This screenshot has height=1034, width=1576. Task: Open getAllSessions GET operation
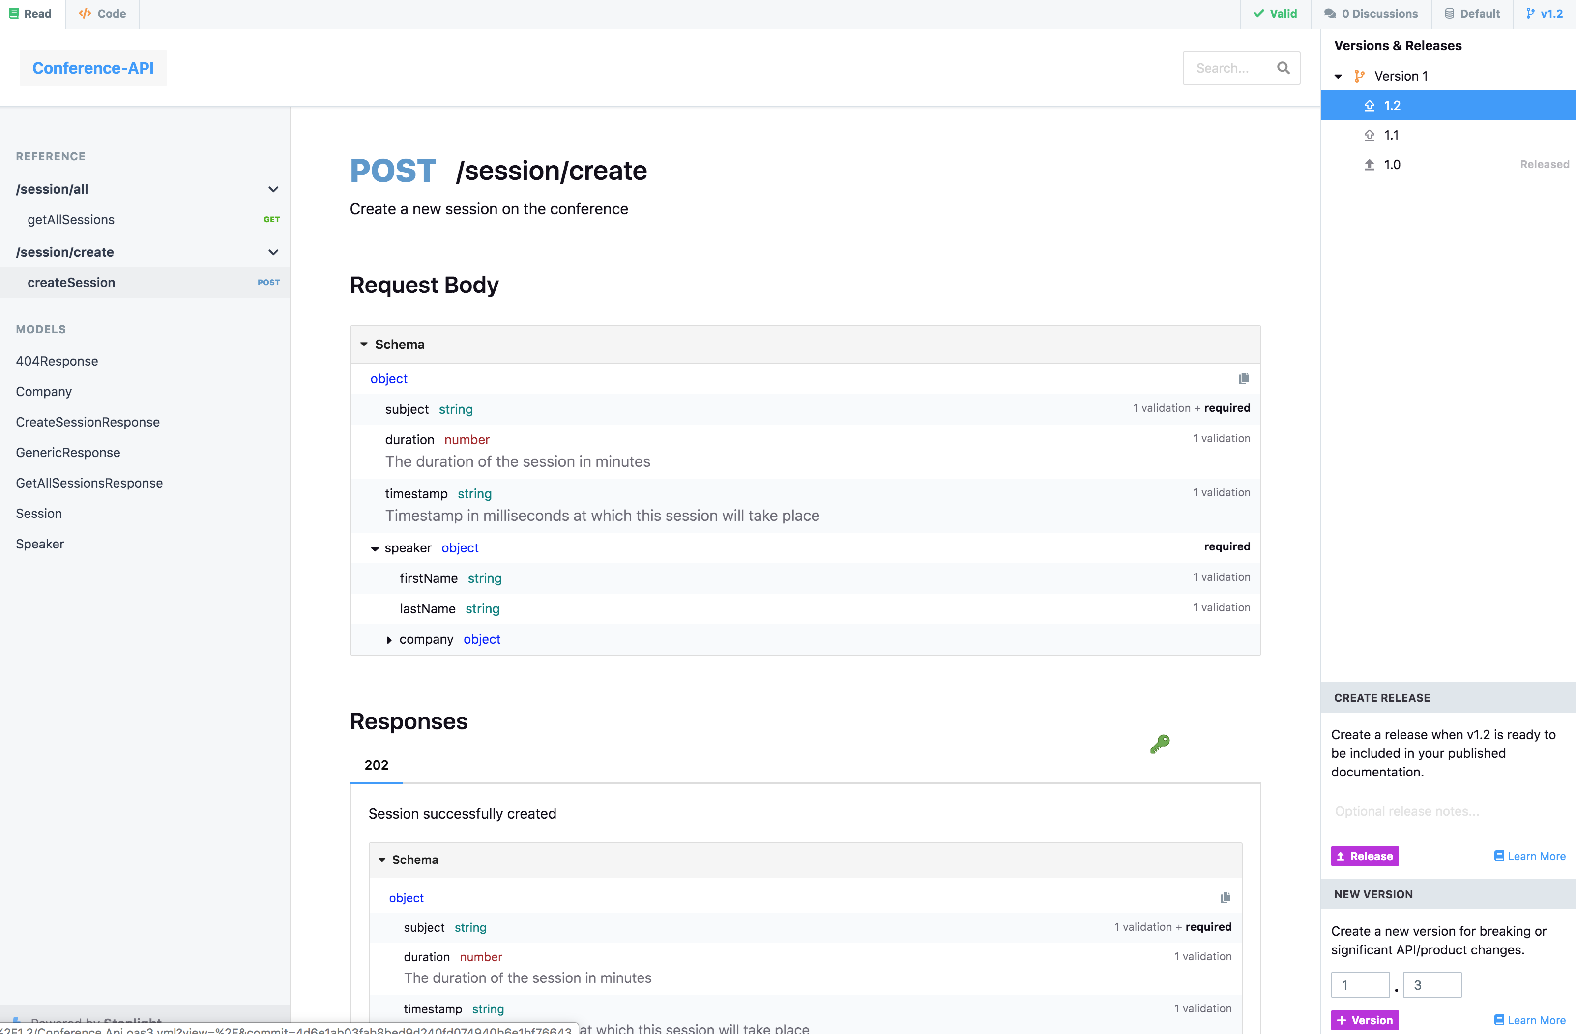[x=145, y=220]
